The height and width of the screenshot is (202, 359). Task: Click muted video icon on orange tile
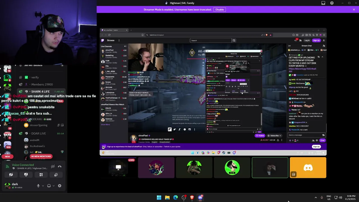(x=293, y=174)
